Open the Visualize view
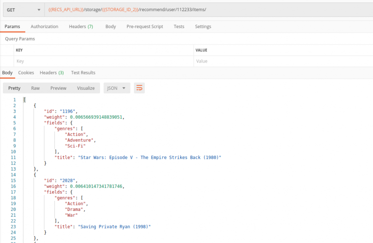 click(x=85, y=88)
